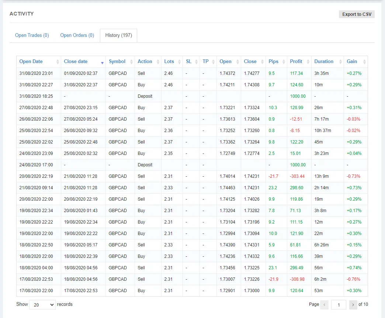Sort table via Symbol column arrows
The width and height of the screenshot is (385, 318).
(x=131, y=62)
